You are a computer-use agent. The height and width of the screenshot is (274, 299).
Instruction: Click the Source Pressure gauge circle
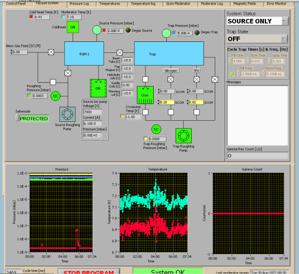[x=97, y=30]
